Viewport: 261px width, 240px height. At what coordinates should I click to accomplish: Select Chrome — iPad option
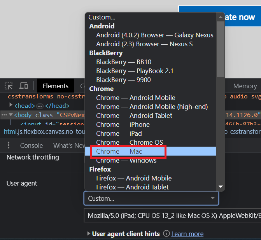coord(151,133)
